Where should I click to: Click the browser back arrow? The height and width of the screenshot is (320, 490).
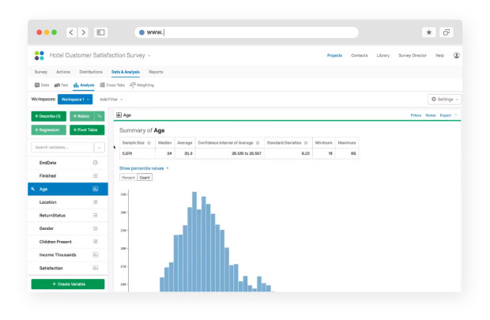71,32
